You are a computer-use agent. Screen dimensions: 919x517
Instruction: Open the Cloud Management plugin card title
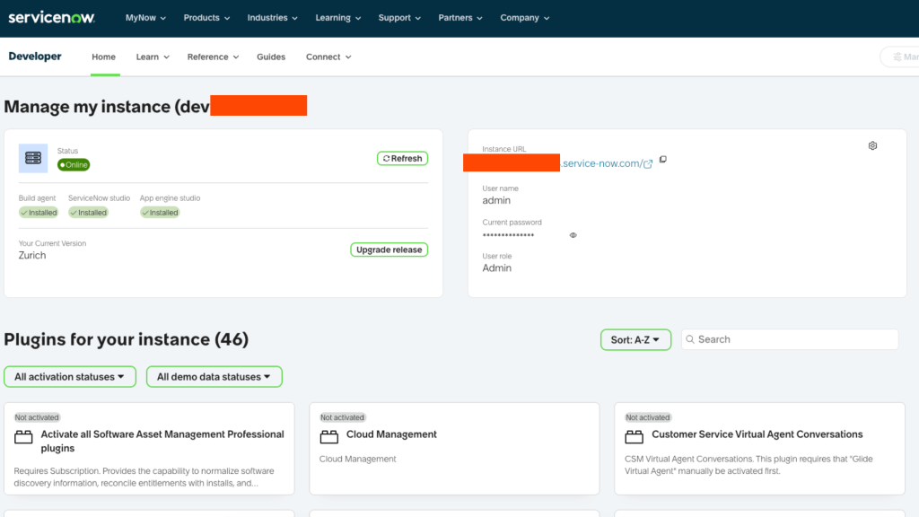click(391, 434)
